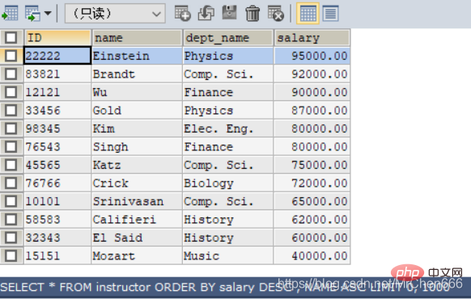471x299 pixels.
Task: Select the salary cell 40000.00
Action: tap(312, 256)
